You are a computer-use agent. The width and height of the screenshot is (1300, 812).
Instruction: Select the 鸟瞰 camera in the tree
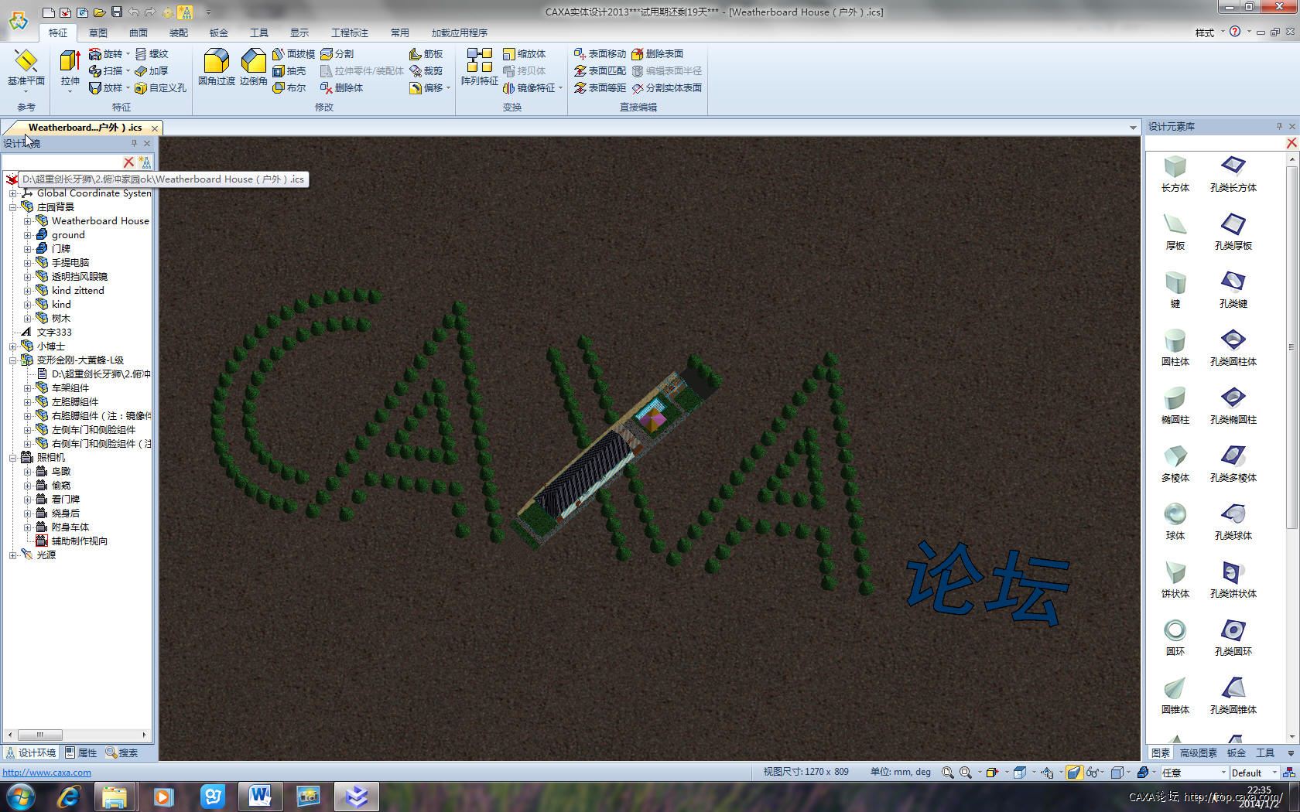61,472
